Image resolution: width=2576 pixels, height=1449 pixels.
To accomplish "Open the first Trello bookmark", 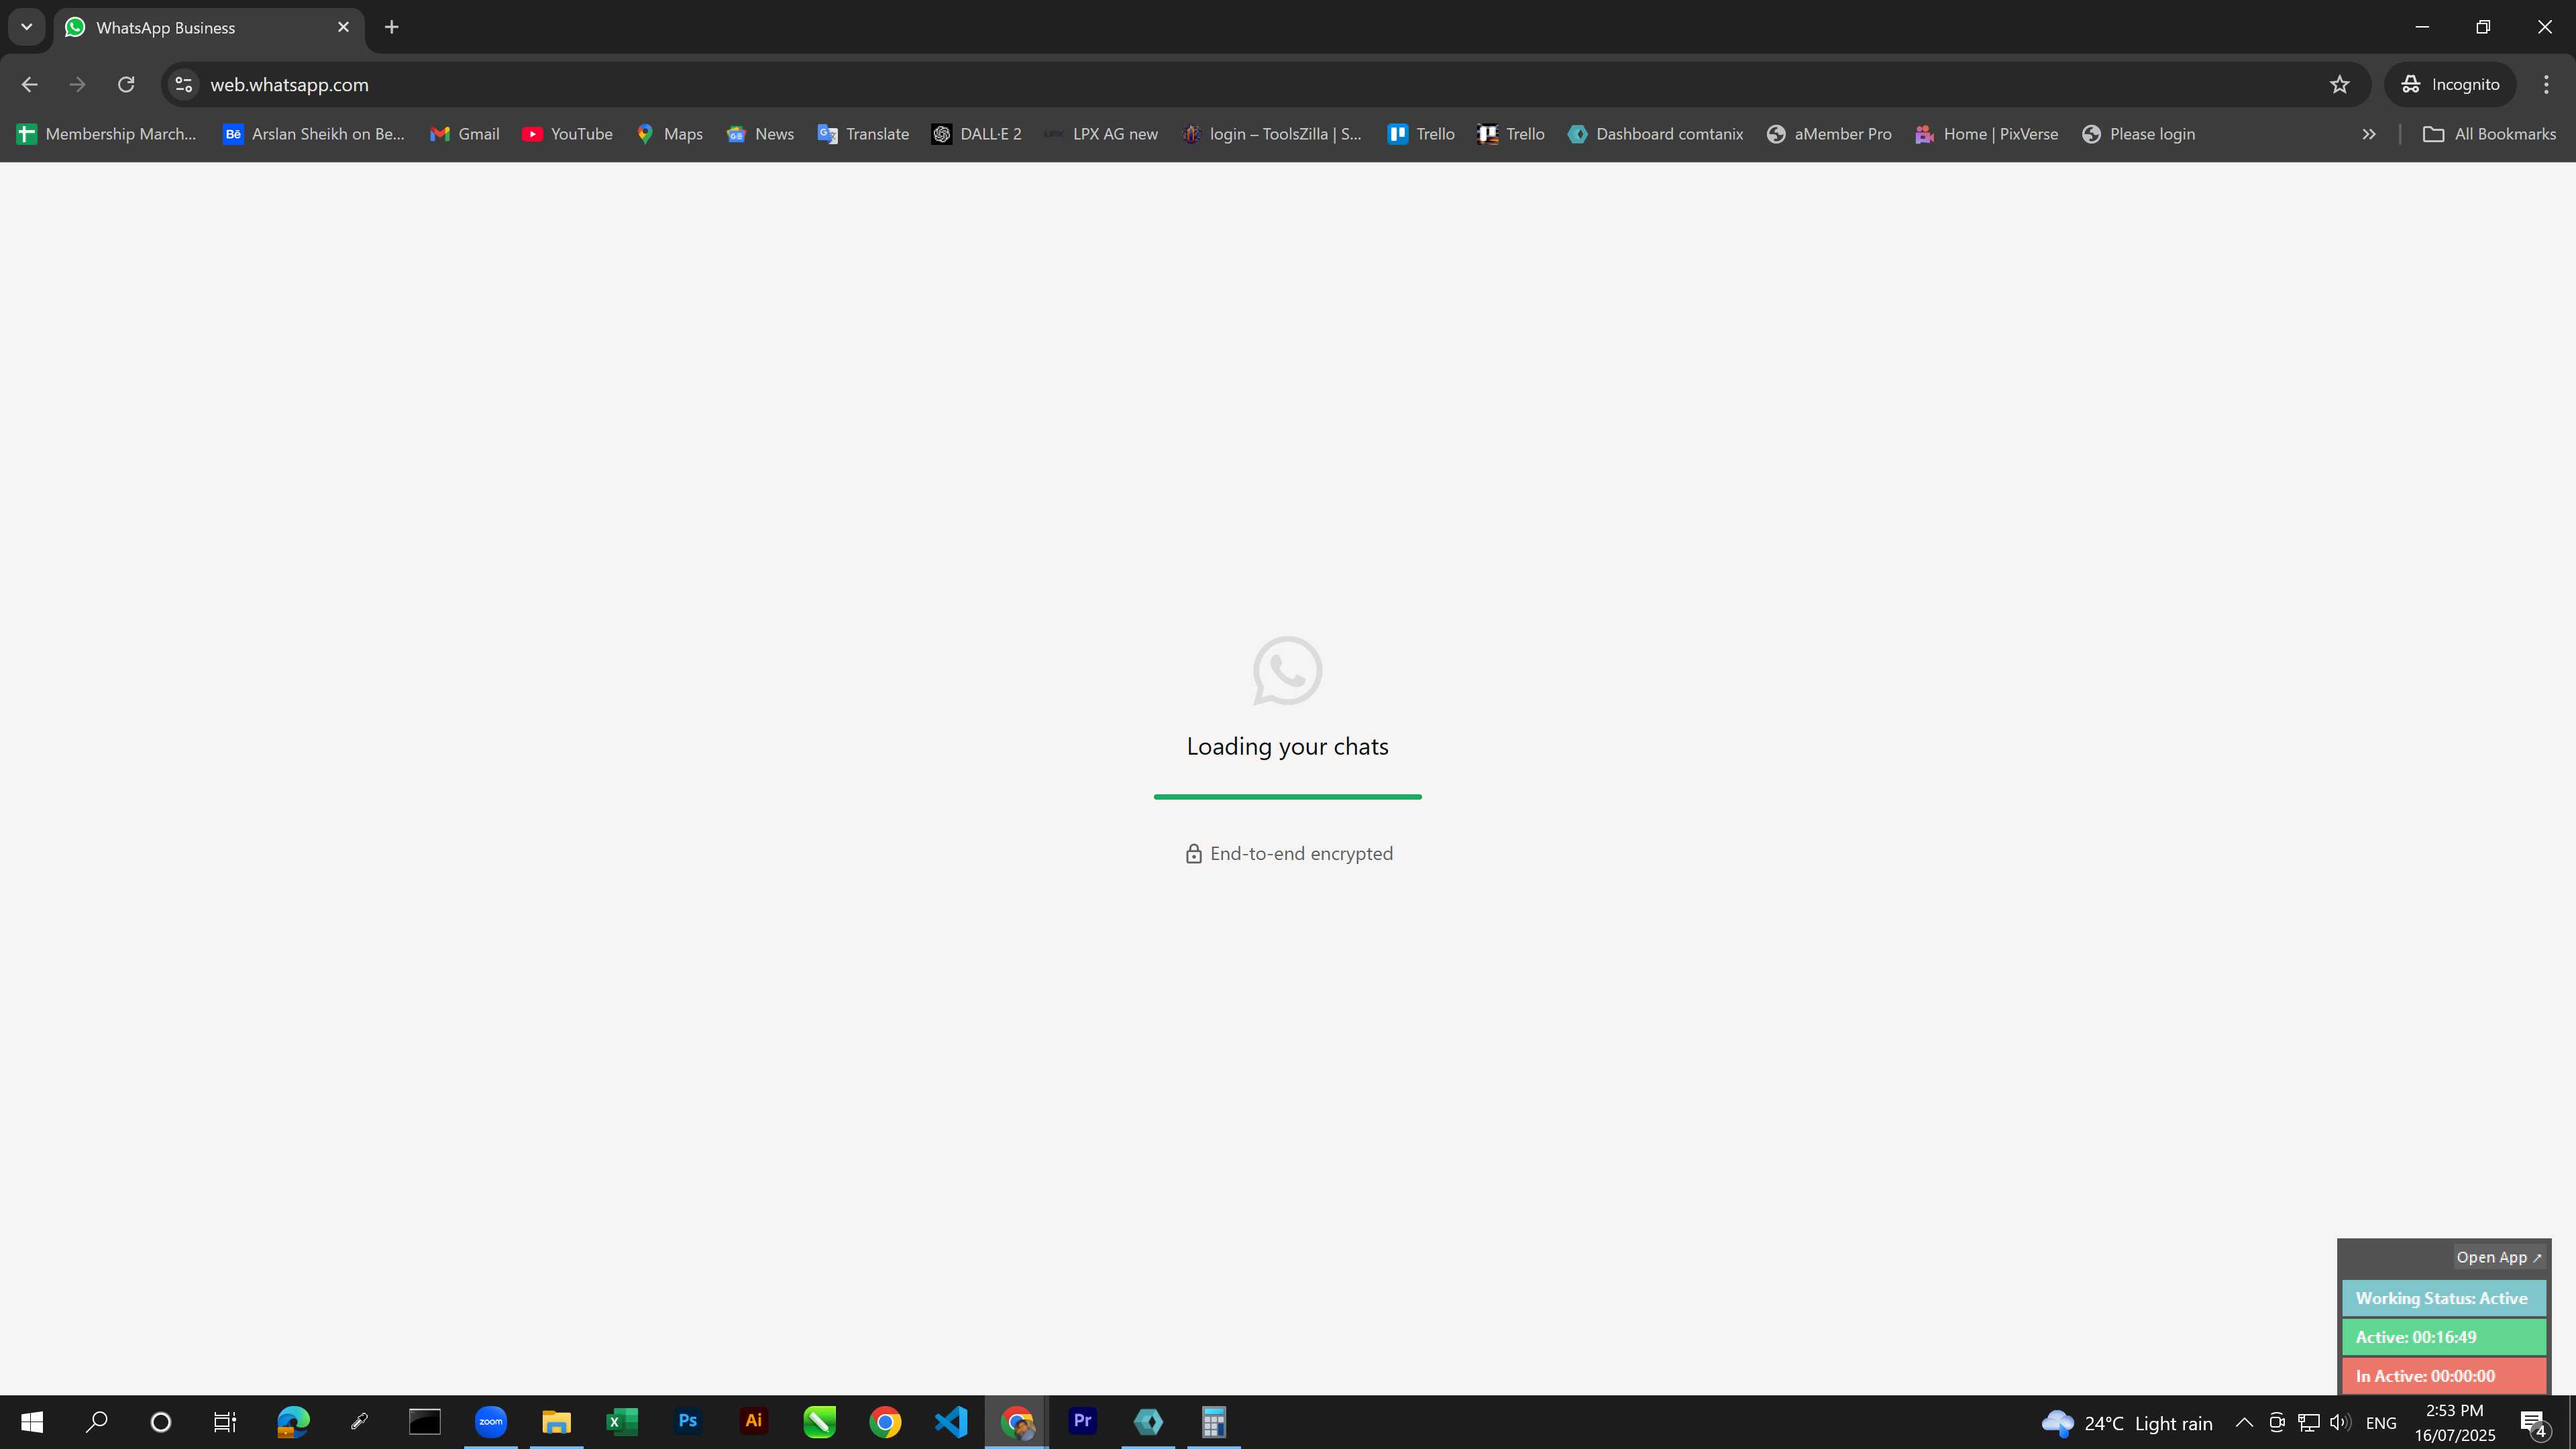I will [1421, 134].
